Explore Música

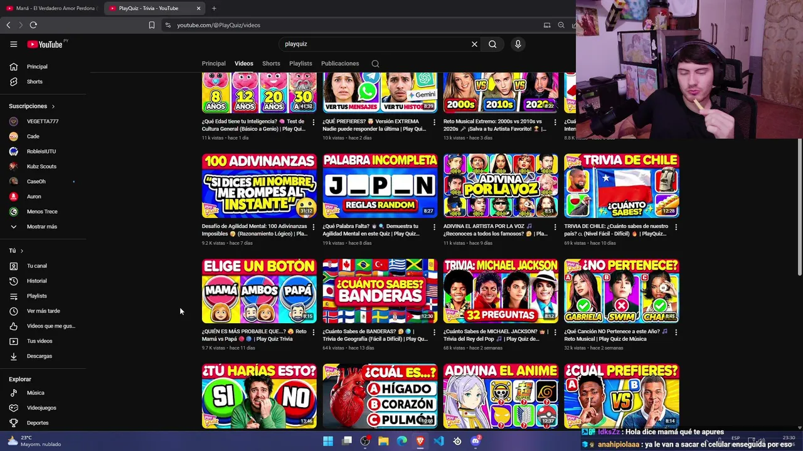click(x=44, y=393)
